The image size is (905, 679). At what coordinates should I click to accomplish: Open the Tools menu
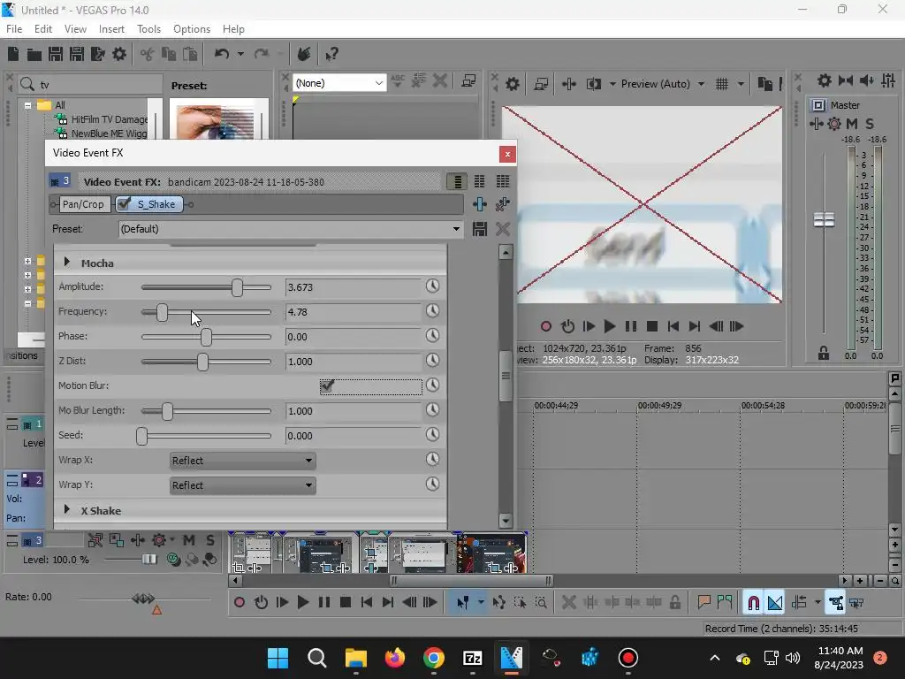pos(148,29)
